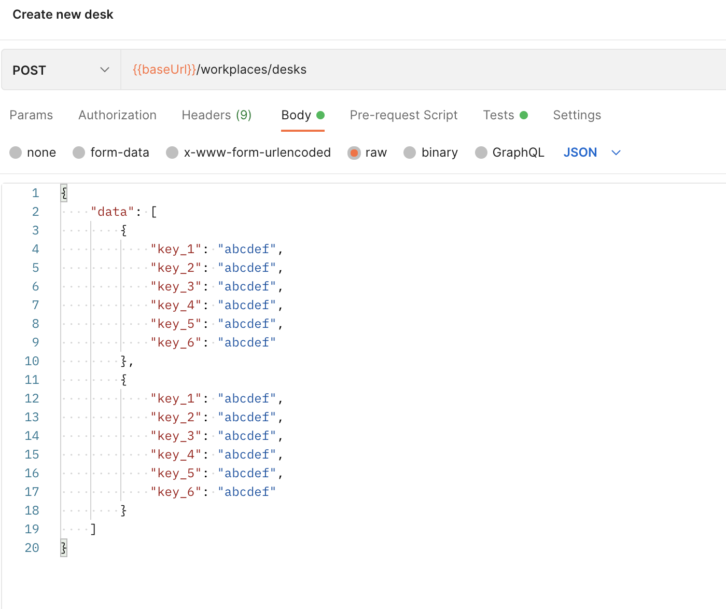
Task: Click line number 10 in gutter
Action: click(x=32, y=361)
